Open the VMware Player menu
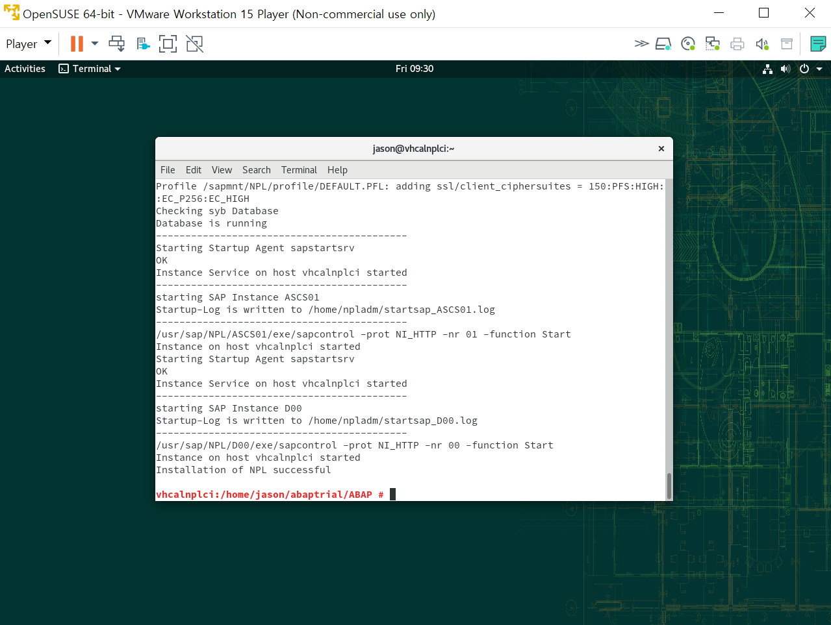 [x=28, y=43]
